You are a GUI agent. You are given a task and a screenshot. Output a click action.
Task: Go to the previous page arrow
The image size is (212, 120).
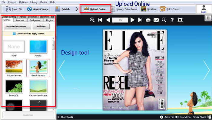pos(108,20)
